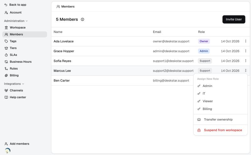Click the key icon next to Billing role
The image size is (251, 155).
(x=199, y=109)
